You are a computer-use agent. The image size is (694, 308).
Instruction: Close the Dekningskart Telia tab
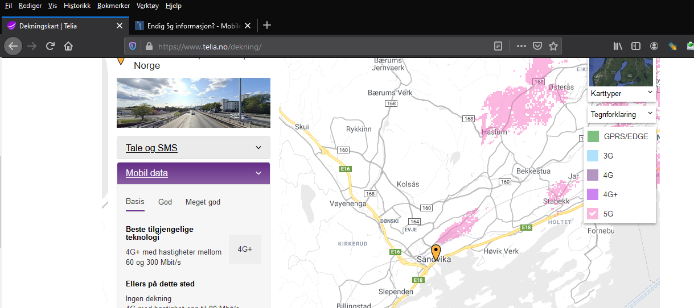120,26
